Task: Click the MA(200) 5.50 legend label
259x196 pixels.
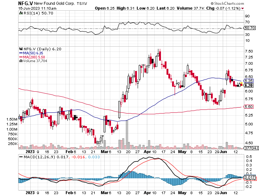Action: [34, 57]
